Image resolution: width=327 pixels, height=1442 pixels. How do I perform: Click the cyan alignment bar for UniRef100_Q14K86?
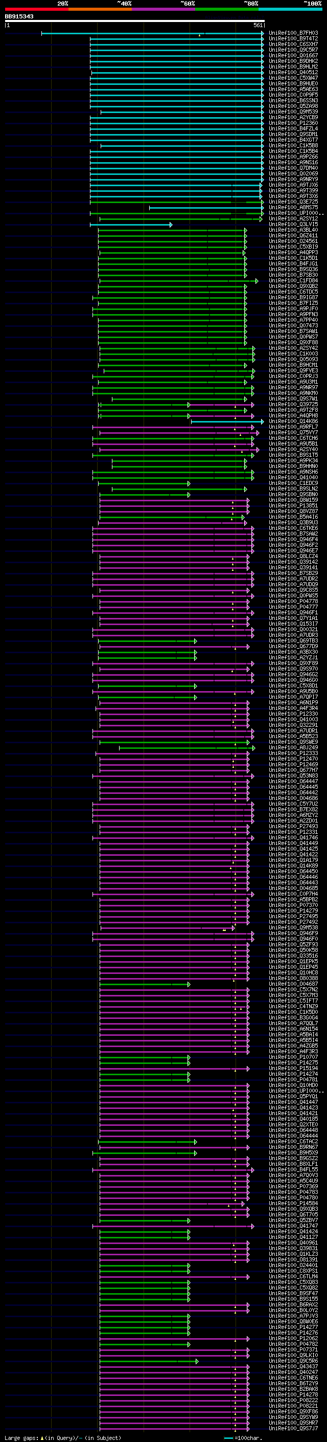point(227,421)
